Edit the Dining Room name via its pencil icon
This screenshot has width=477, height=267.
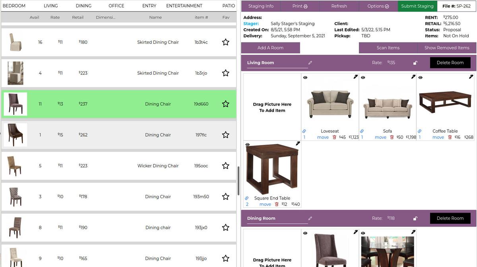310,218
